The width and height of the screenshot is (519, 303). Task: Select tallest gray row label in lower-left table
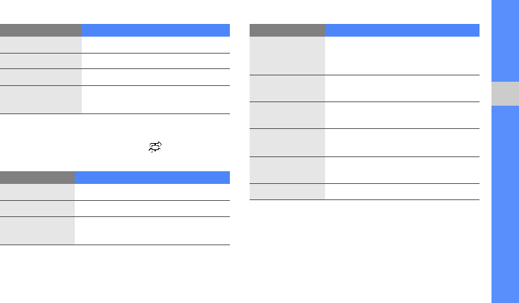pyautogui.click(x=37, y=230)
